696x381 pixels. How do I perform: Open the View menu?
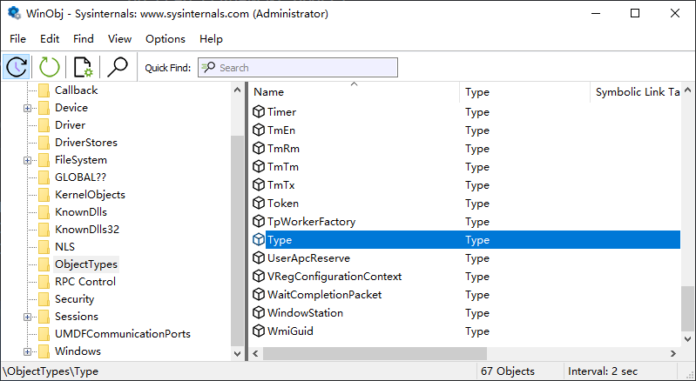[x=119, y=39]
